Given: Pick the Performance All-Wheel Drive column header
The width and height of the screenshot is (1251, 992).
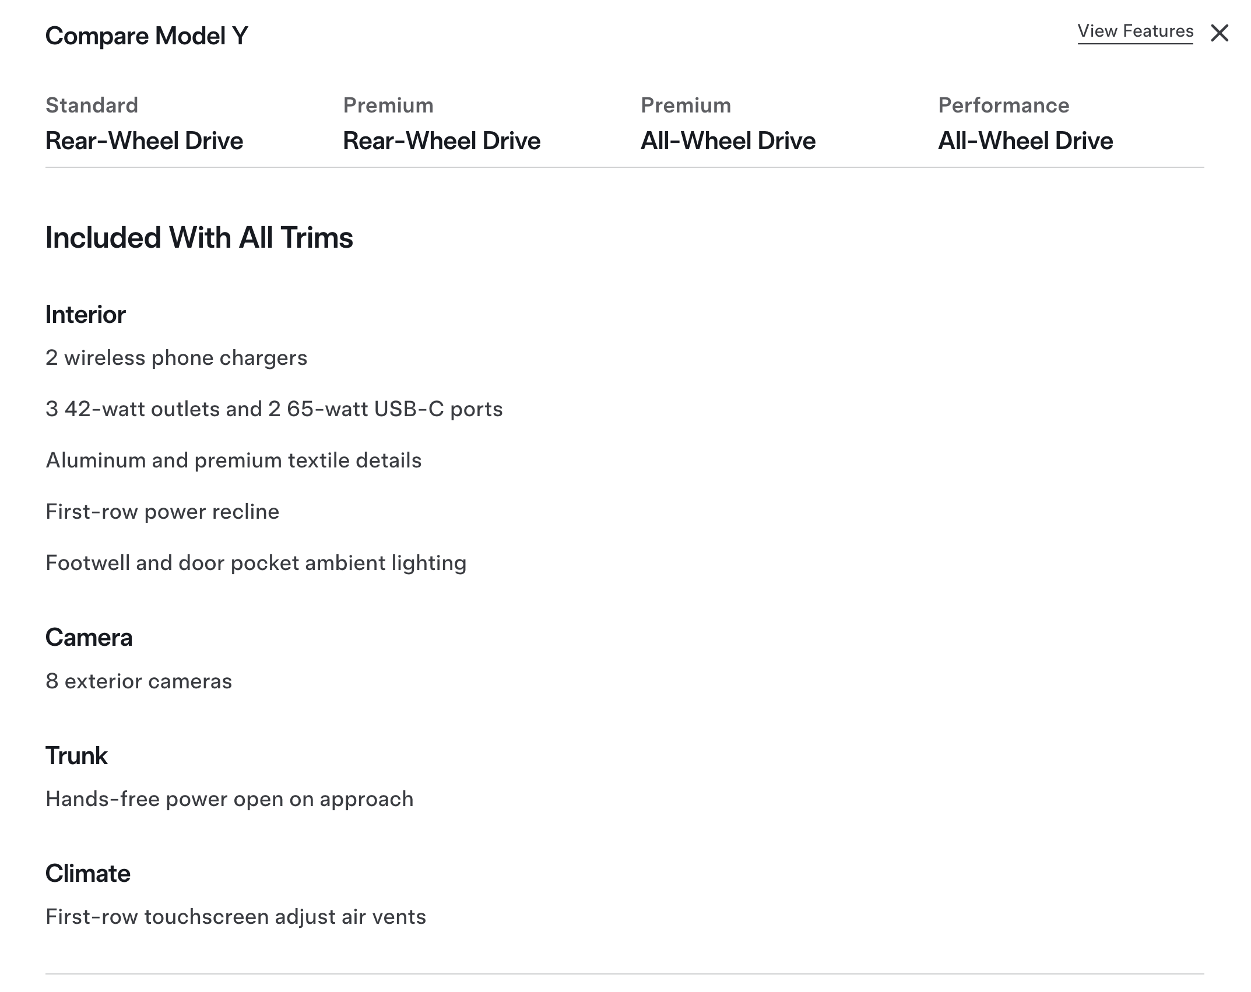Looking at the screenshot, I should (1025, 124).
